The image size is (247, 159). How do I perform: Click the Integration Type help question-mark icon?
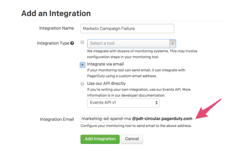(x=72, y=43)
